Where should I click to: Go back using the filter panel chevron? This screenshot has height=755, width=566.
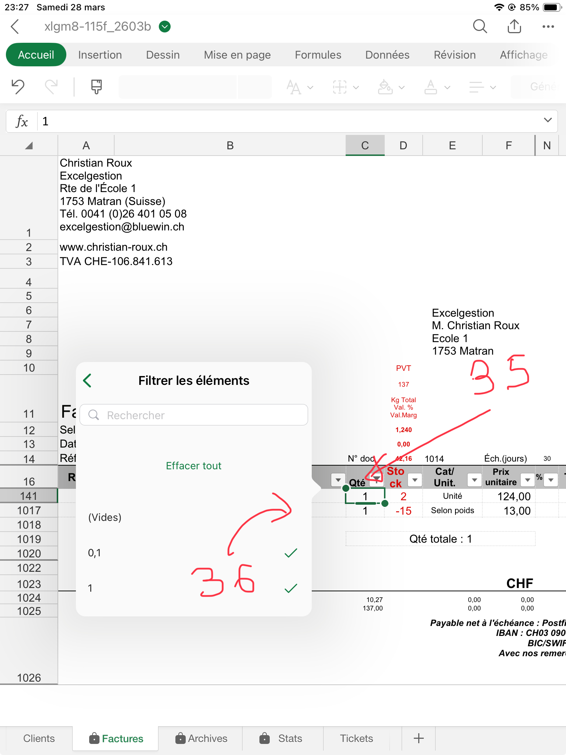tap(87, 380)
